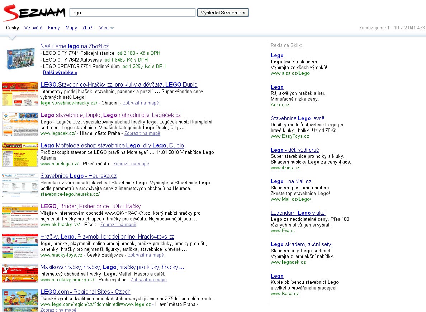Show Písek result 'Zobrazit na mapě'
426x312 pixels.
pos(118,224)
